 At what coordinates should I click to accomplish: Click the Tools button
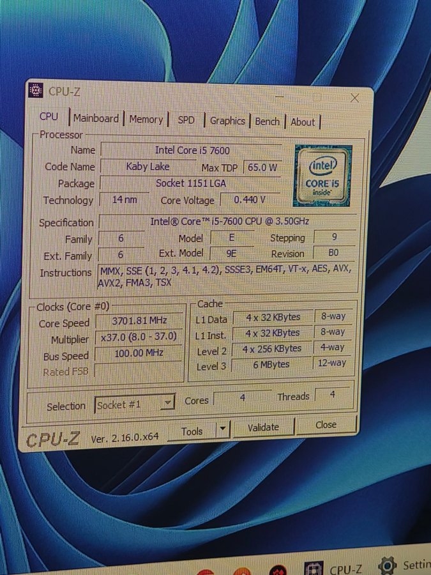pyautogui.click(x=192, y=431)
